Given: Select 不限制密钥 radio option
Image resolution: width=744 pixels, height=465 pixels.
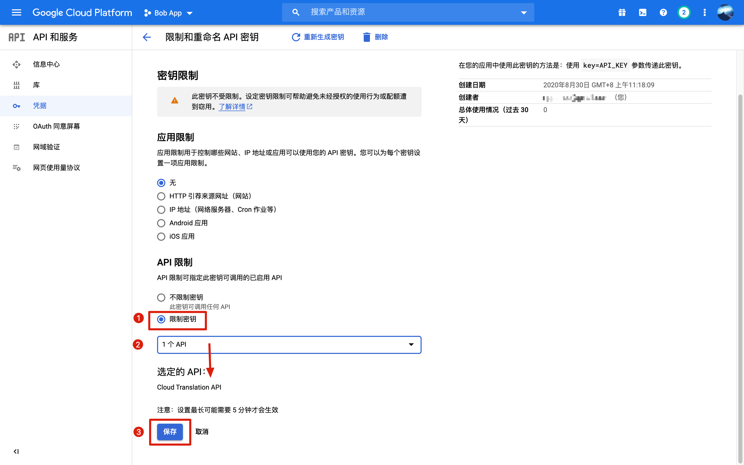Looking at the screenshot, I should tap(161, 297).
